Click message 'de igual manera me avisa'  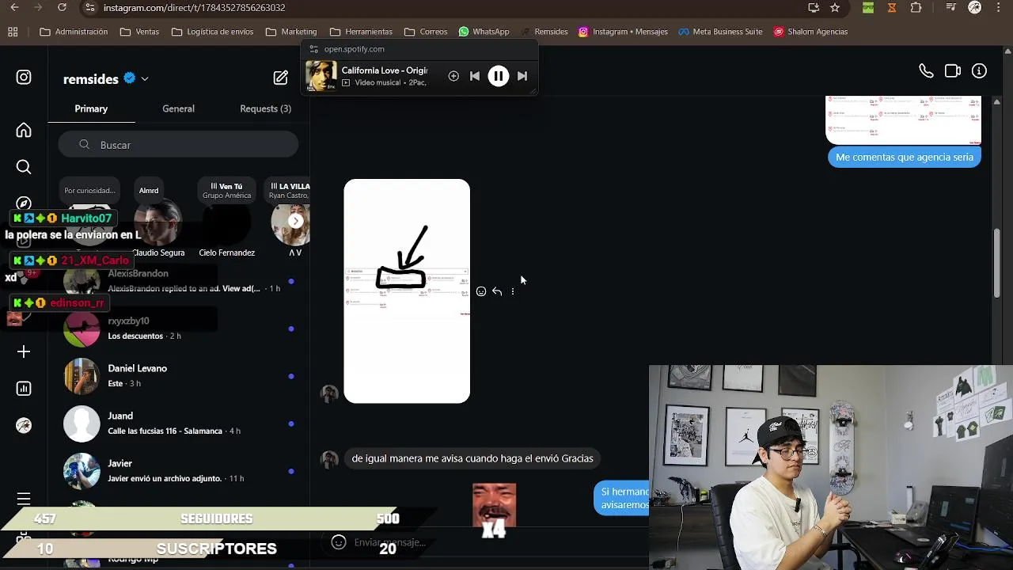472,458
